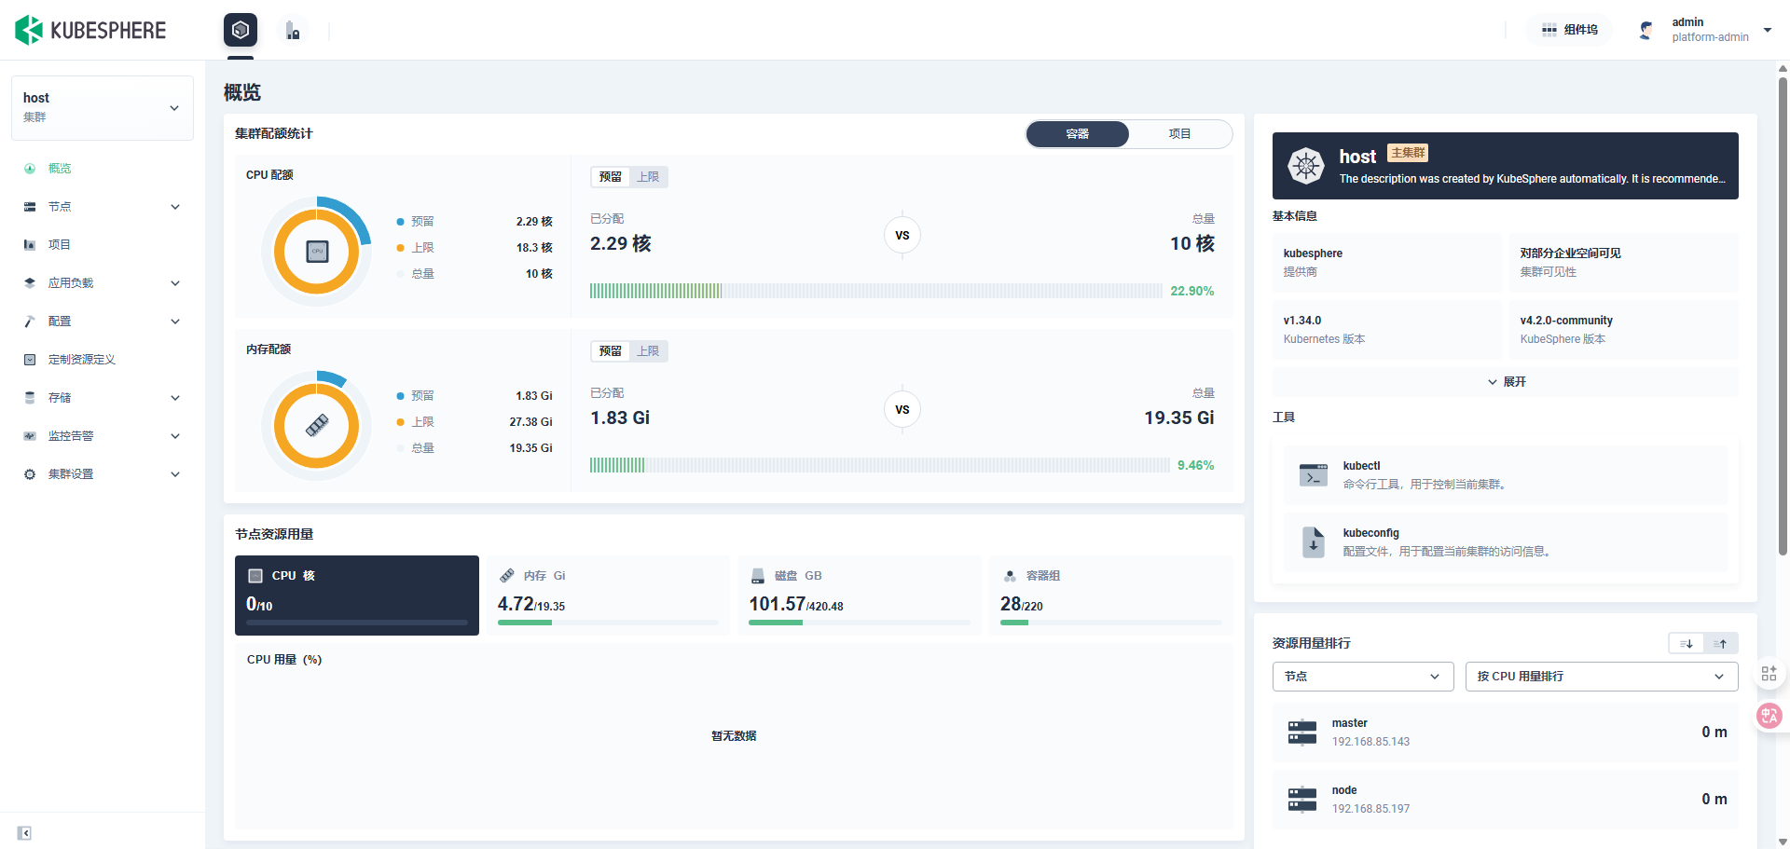Click the admin user avatar
This screenshot has height=849, width=1790.
(1646, 30)
